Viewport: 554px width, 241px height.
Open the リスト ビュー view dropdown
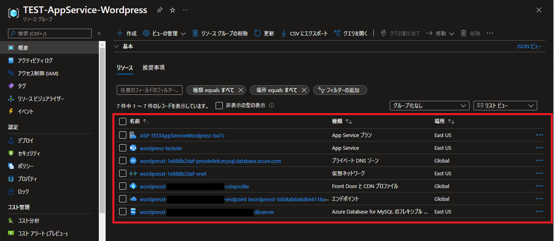505,106
